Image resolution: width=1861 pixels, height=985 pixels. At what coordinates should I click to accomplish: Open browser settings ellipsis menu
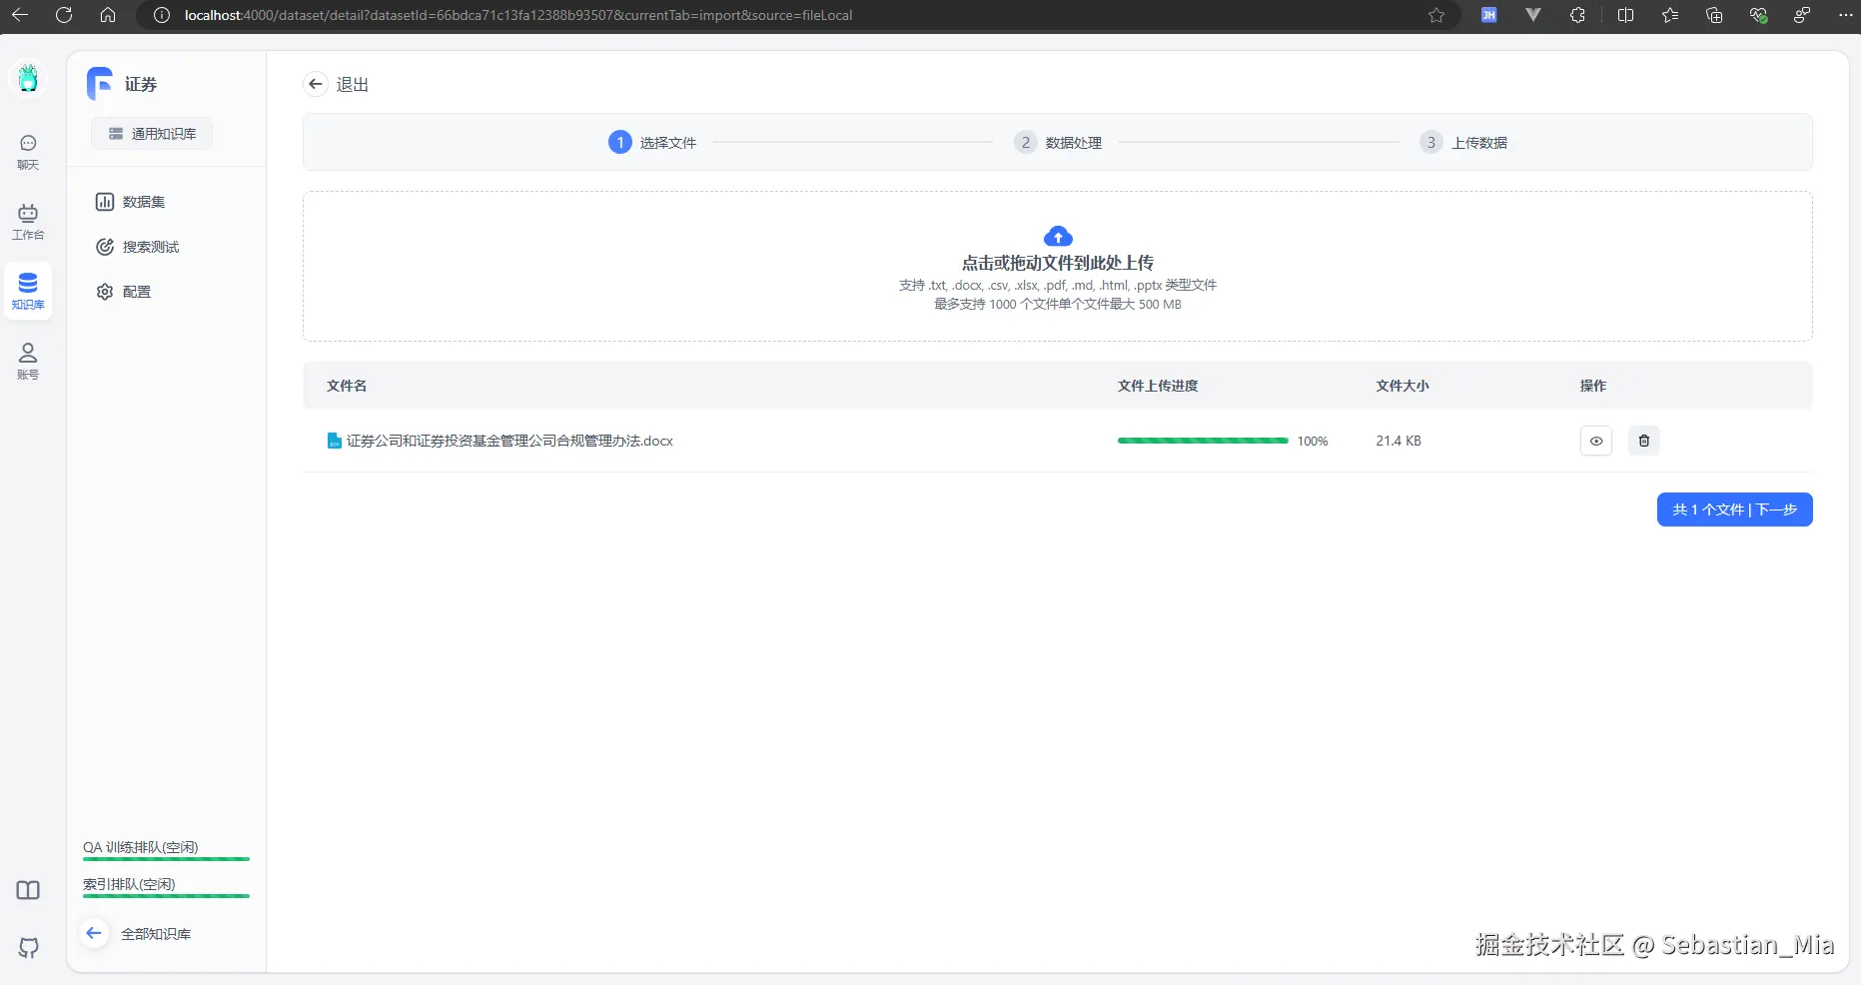click(1845, 15)
